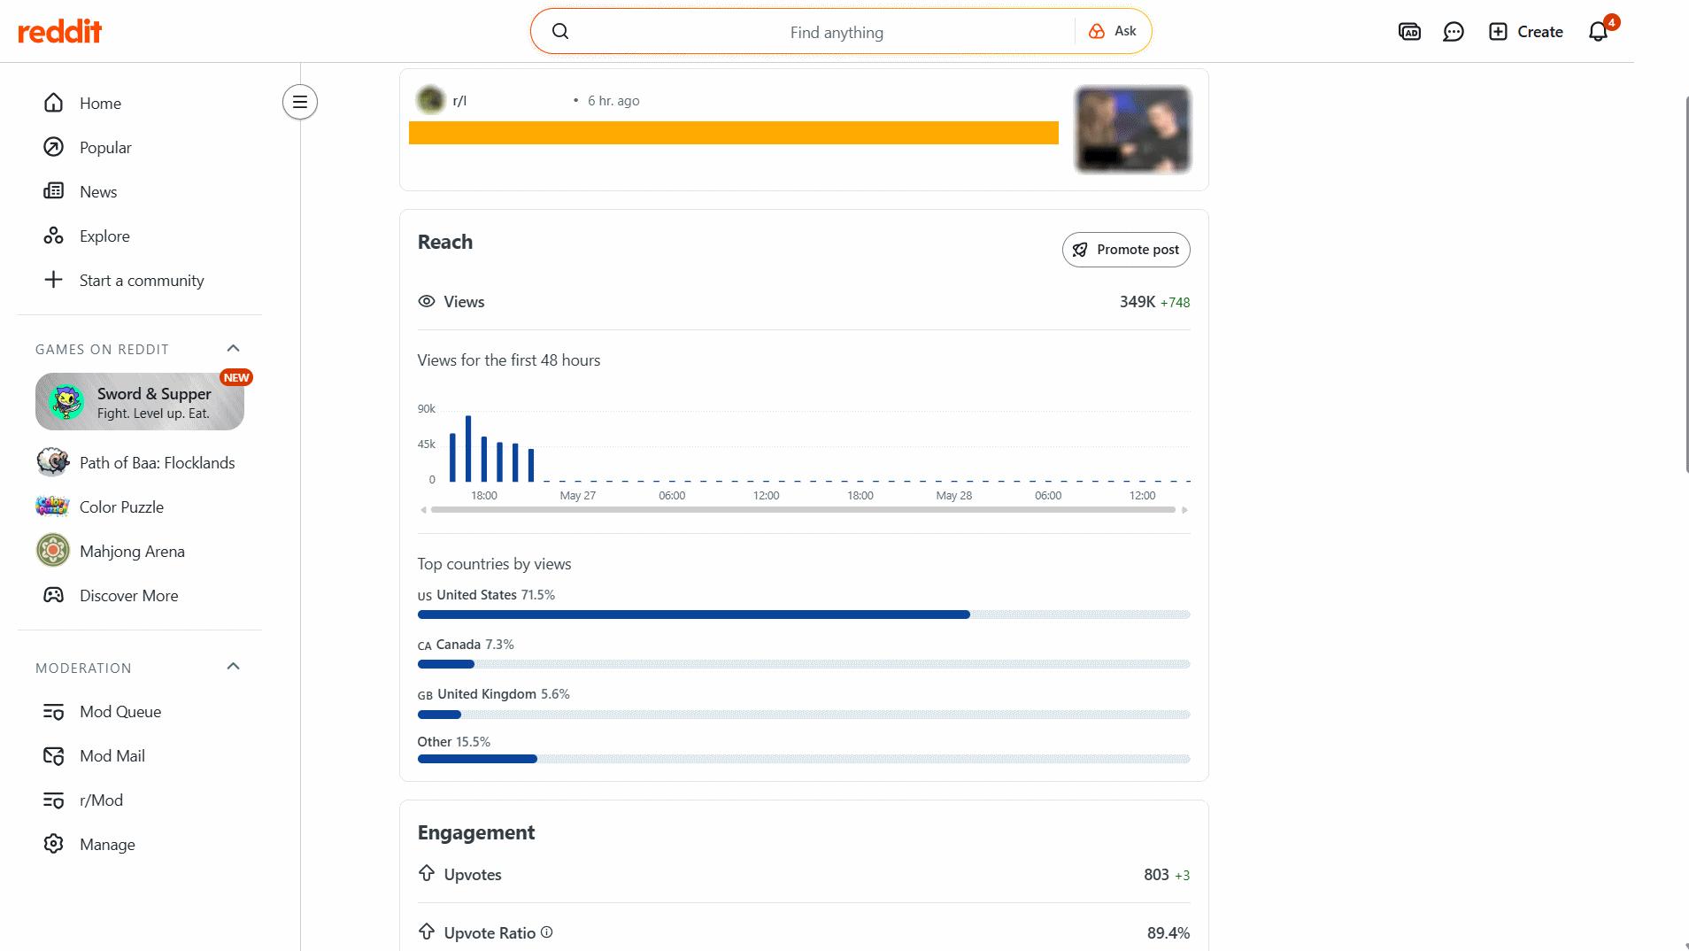The width and height of the screenshot is (1689, 951).
Task: Open the Explore page
Action: click(x=140, y=236)
